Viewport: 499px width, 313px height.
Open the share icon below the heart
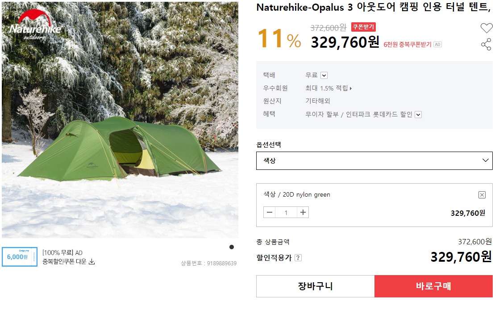pos(487,45)
